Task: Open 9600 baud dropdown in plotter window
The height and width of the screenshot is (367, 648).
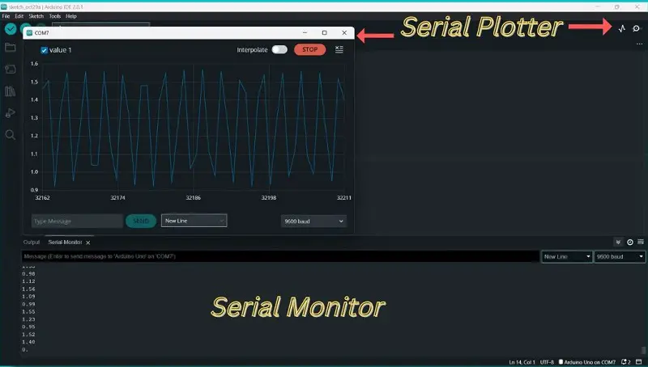Action: click(x=313, y=221)
